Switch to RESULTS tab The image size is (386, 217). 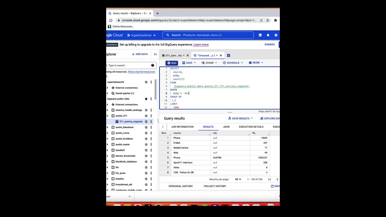pyautogui.click(x=208, y=127)
